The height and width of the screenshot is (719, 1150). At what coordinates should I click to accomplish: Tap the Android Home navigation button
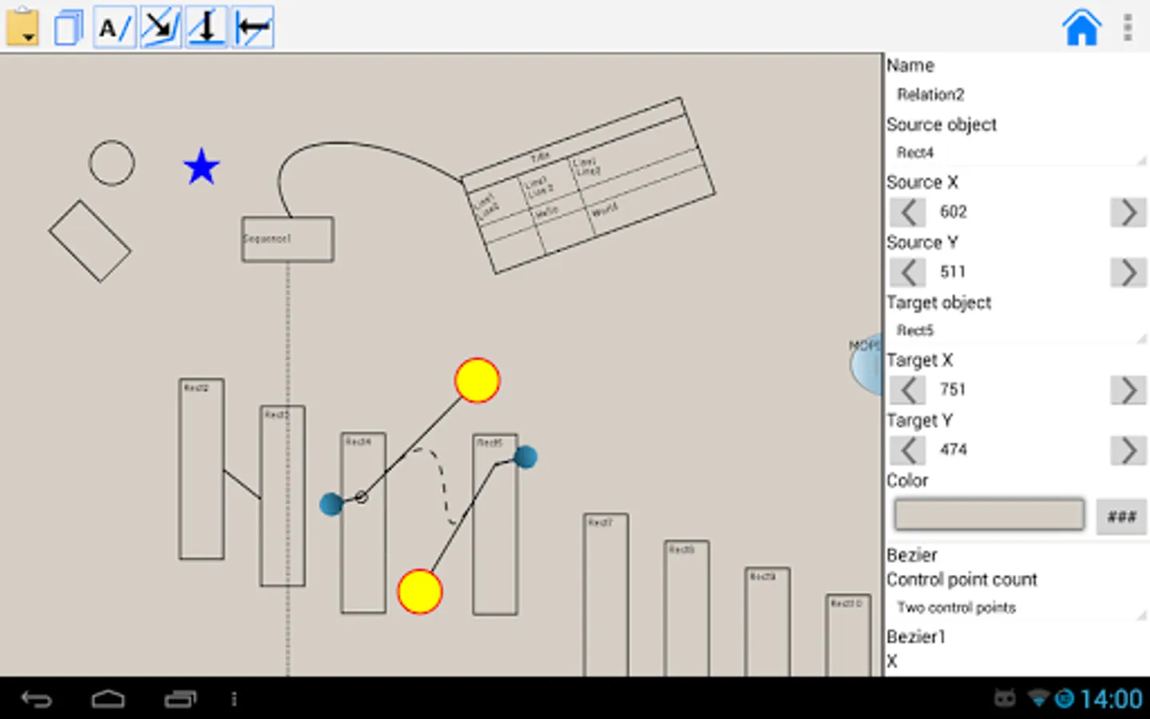tap(108, 700)
